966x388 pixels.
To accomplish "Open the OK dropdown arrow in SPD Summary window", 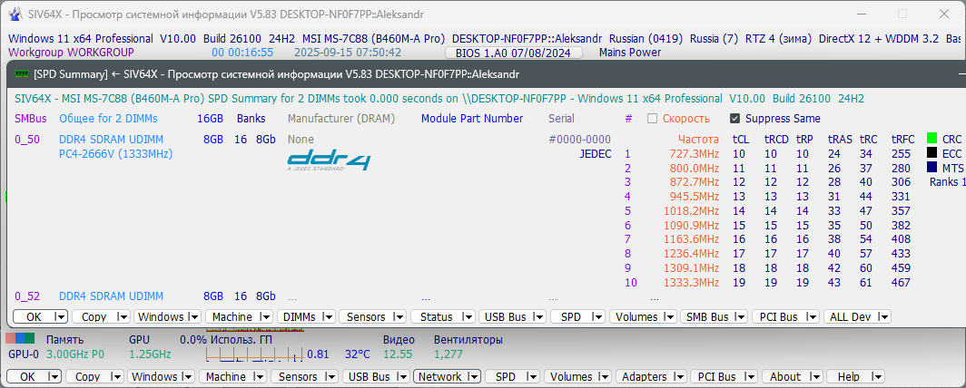I will click(60, 317).
